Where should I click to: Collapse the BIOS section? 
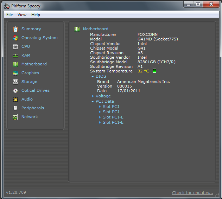(93, 76)
